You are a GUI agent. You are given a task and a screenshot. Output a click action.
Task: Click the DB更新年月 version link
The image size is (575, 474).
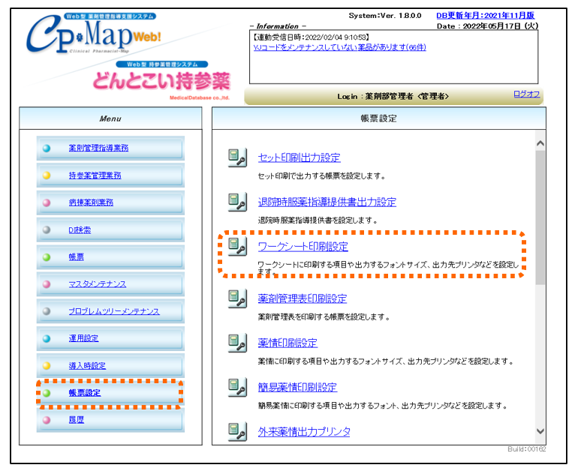pos(486,15)
